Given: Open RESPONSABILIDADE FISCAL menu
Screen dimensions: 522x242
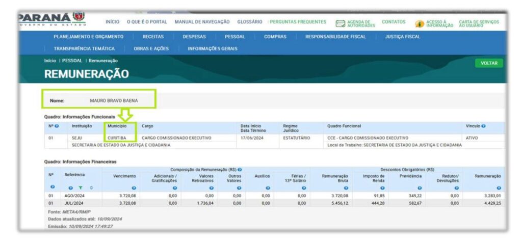Looking at the screenshot, I should [335, 37].
